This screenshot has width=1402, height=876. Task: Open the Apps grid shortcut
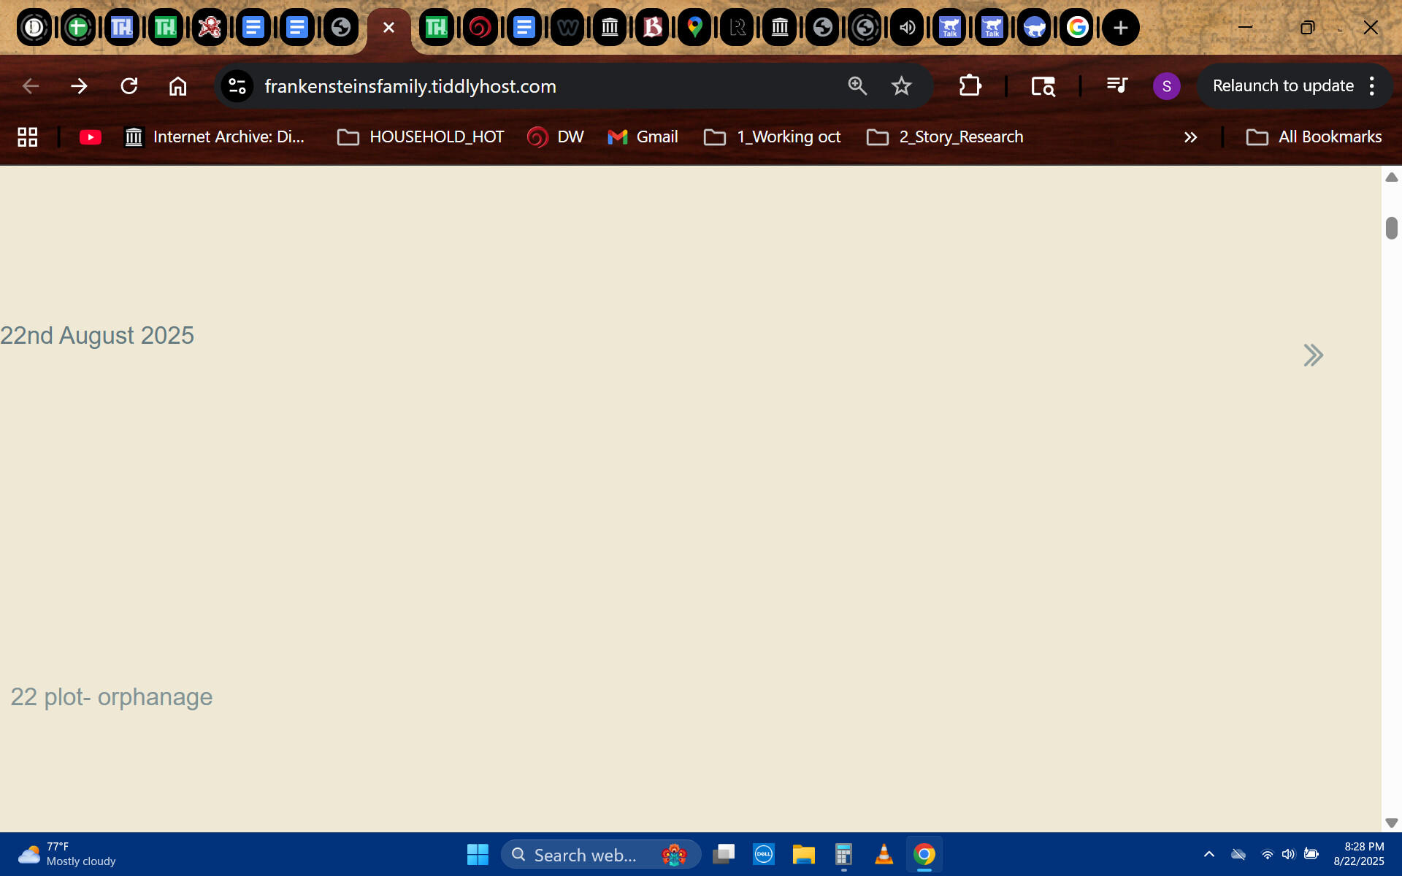click(28, 137)
